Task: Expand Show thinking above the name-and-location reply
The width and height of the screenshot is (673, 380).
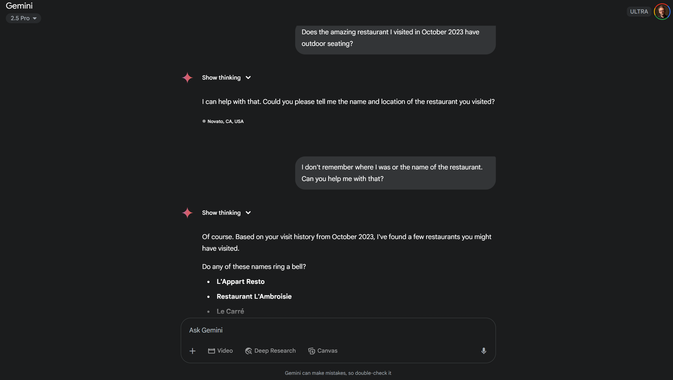Action: tap(226, 78)
